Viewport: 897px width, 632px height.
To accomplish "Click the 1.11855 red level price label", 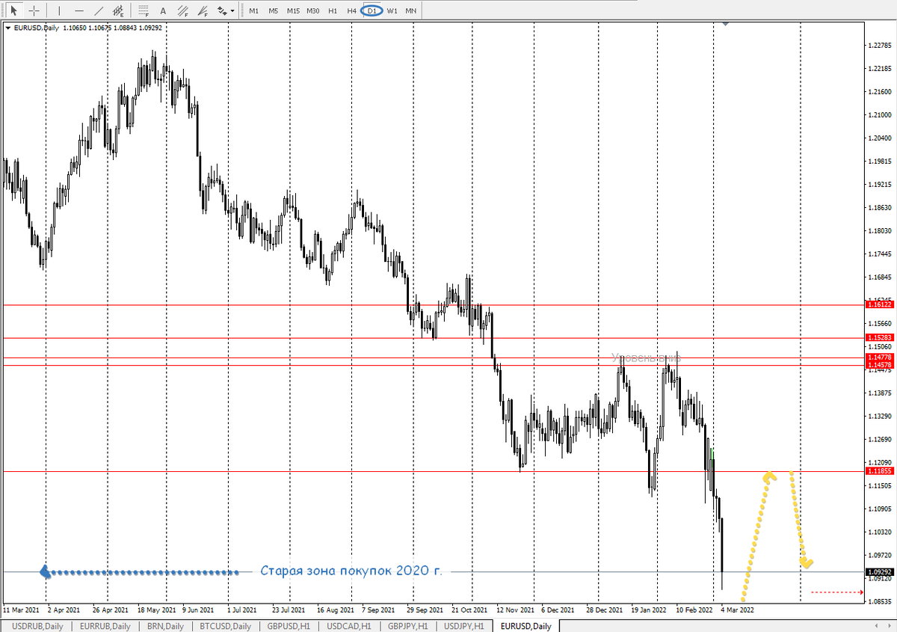I will (880, 471).
